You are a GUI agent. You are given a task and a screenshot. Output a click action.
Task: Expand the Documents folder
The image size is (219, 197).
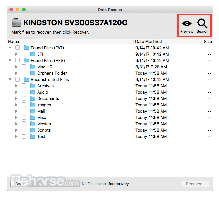[16, 98]
